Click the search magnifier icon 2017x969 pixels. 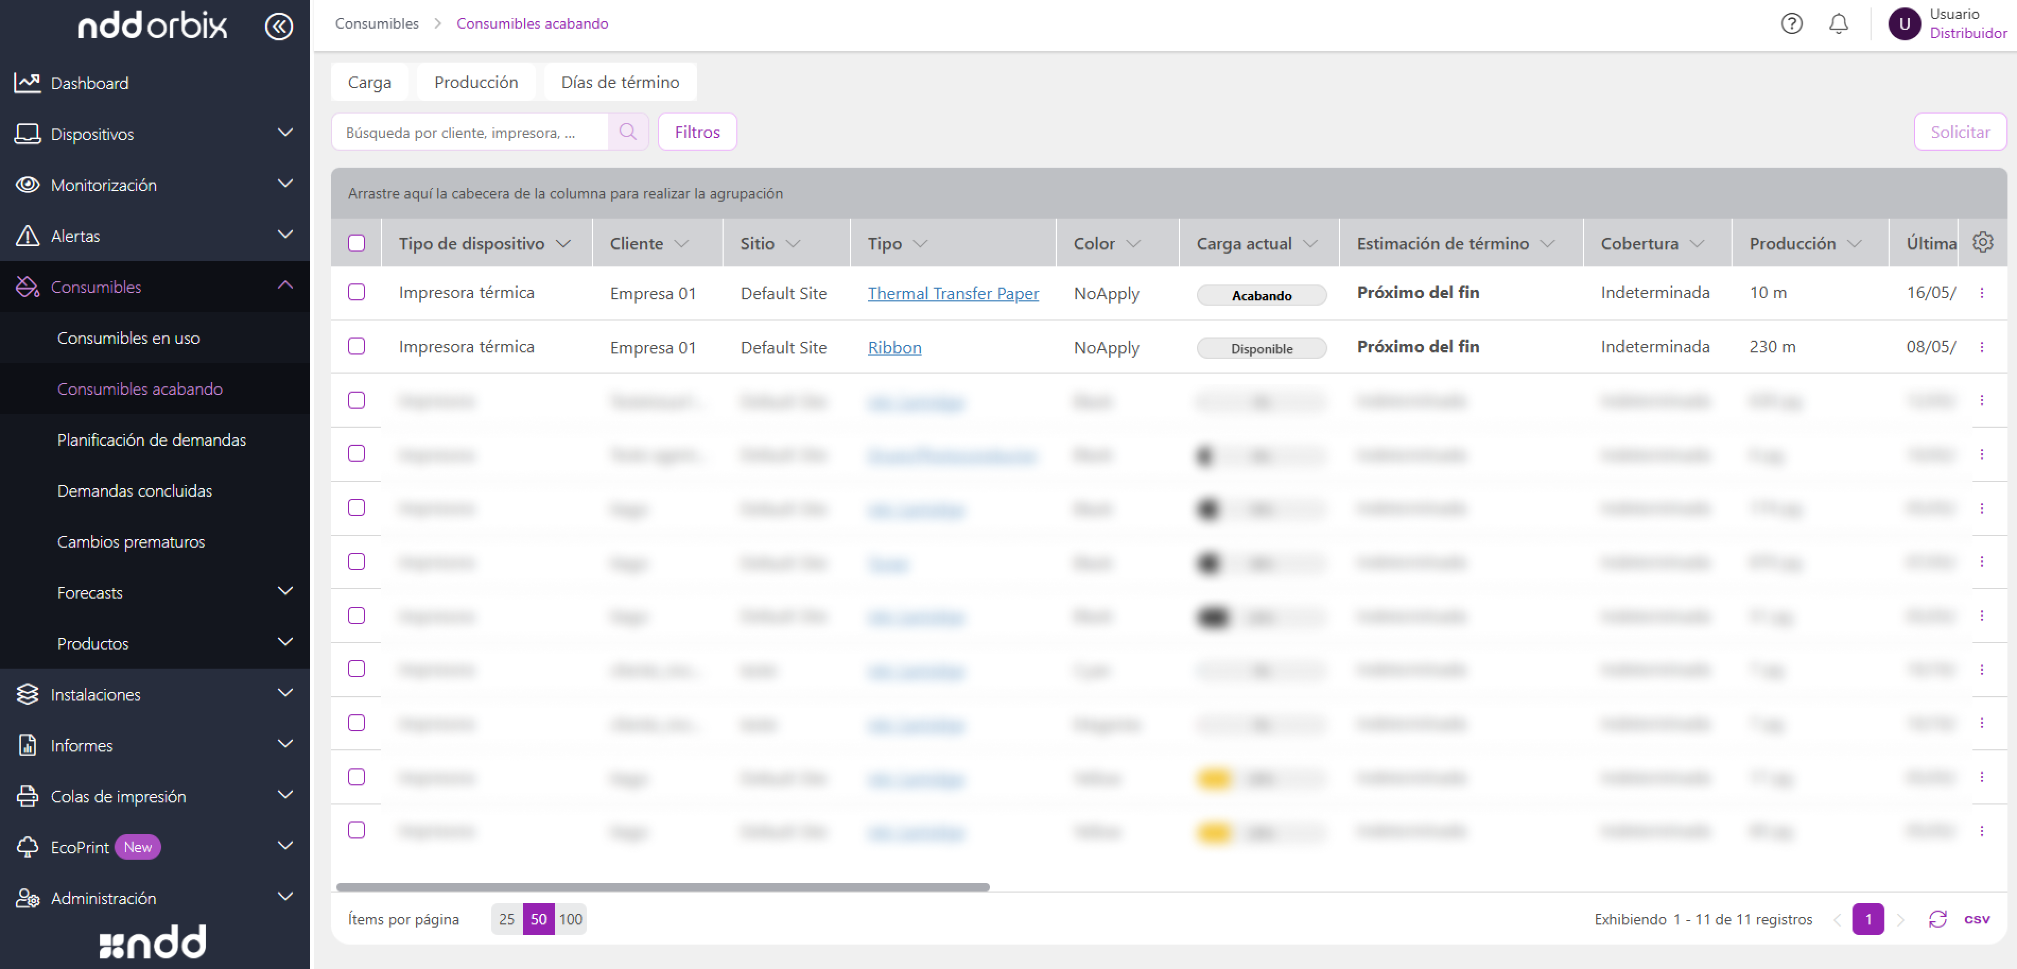coord(628,132)
